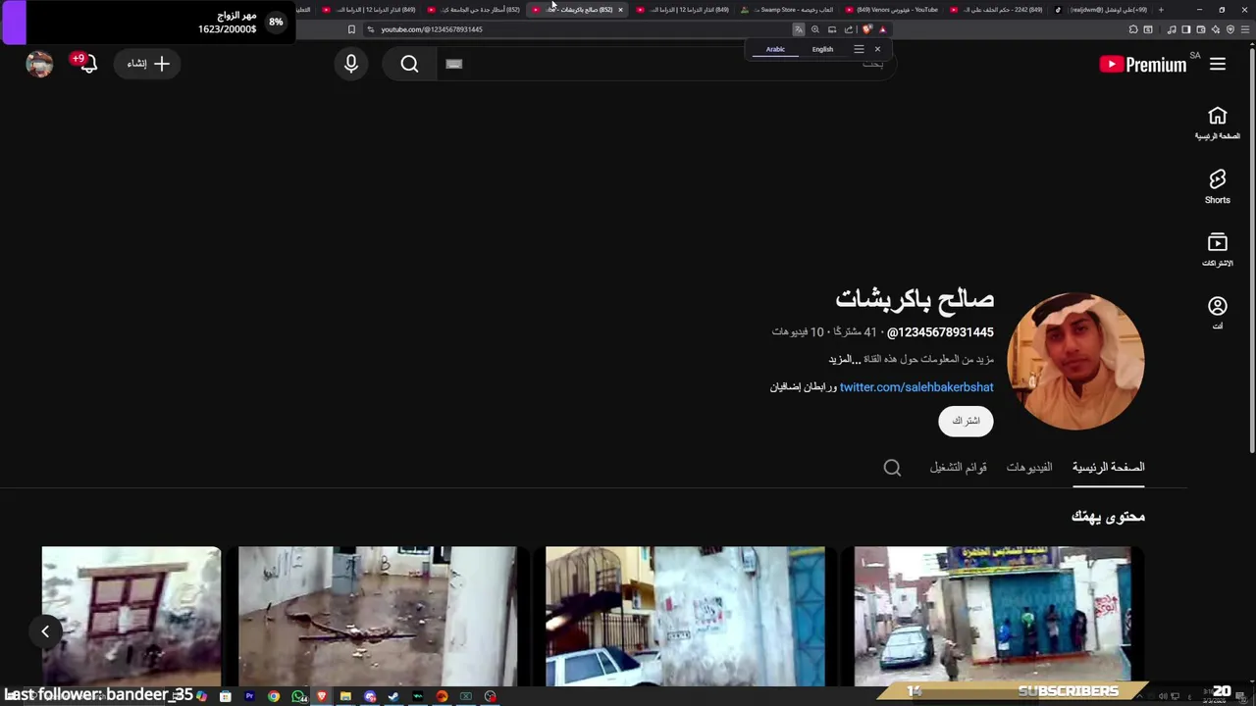This screenshot has height=706, width=1256.
Task: Open the account avatar menu
Action: pos(39,64)
